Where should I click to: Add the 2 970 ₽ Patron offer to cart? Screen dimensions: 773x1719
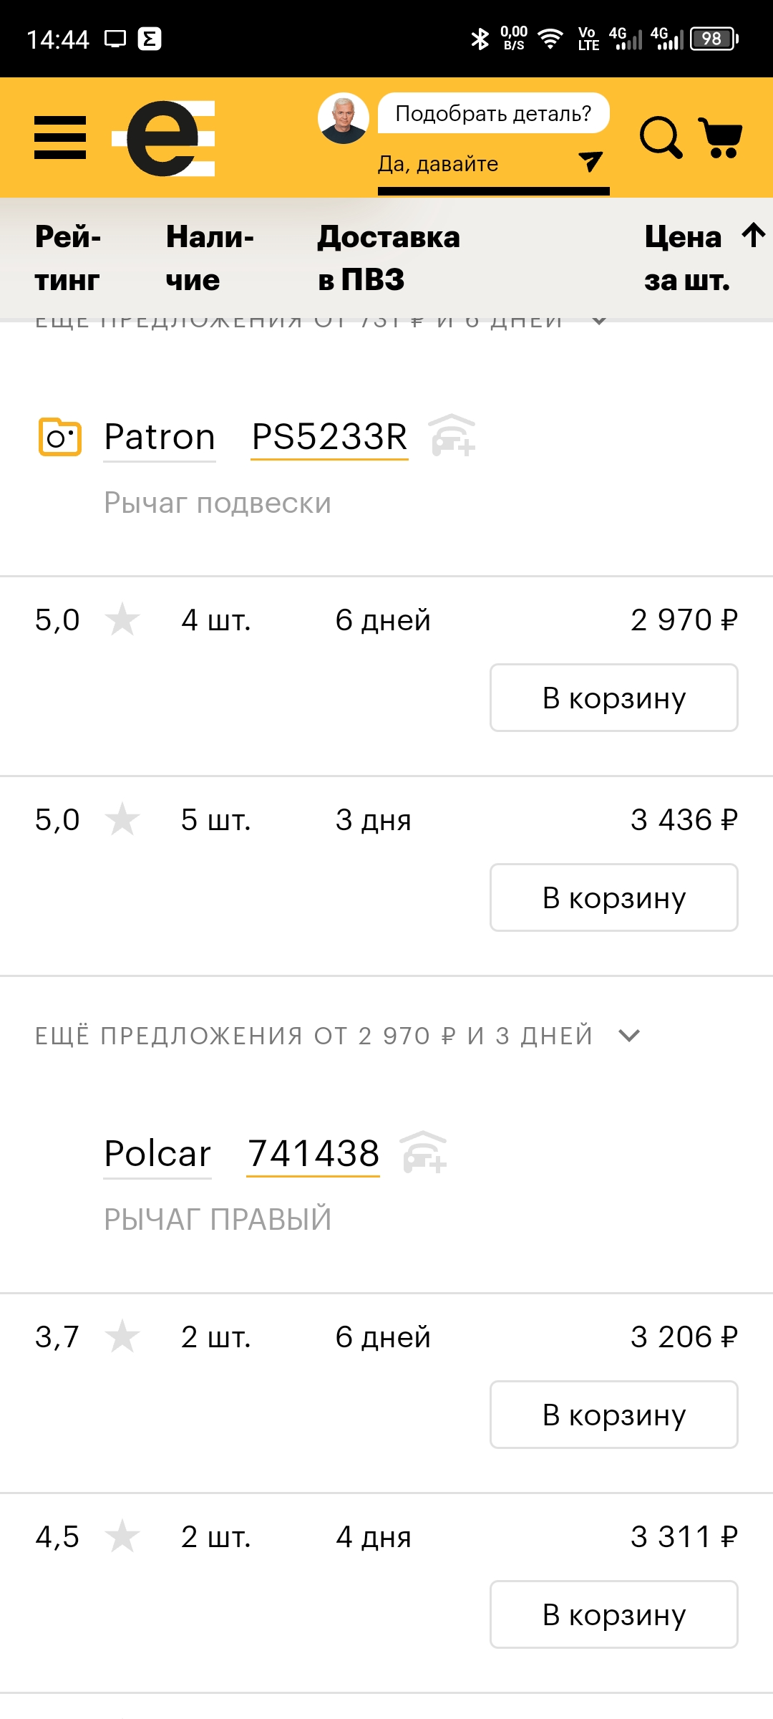(x=613, y=698)
